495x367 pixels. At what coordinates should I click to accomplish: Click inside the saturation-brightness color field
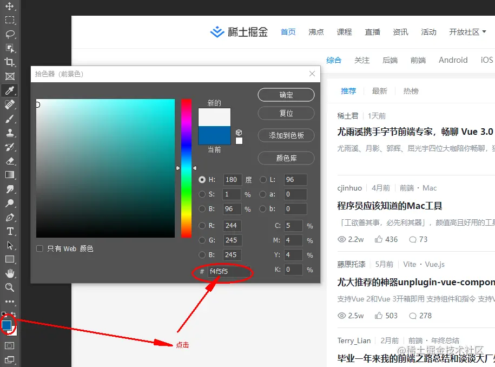(105, 168)
